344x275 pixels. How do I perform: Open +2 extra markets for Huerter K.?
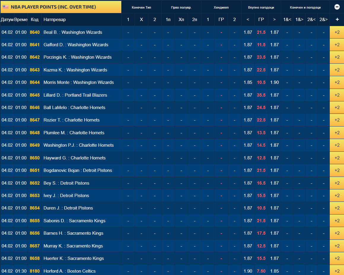[x=337, y=258]
